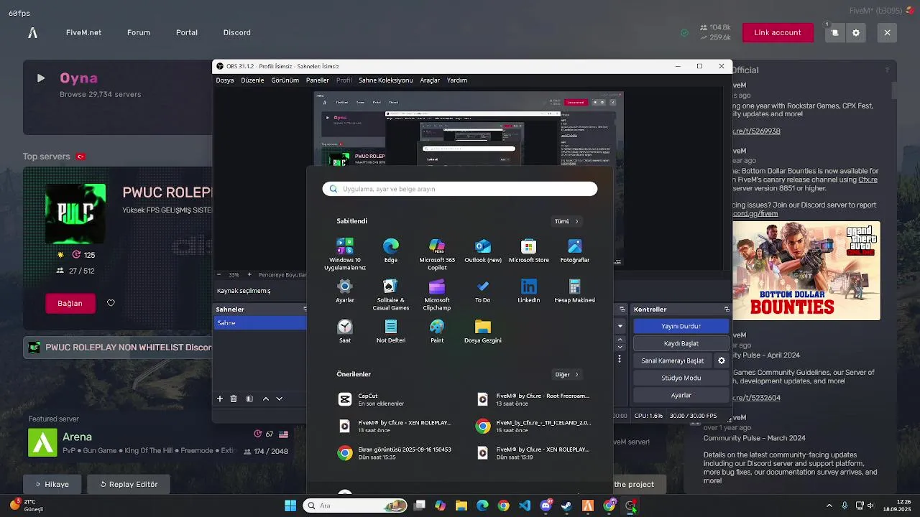Open OBS Düzenle menu

(252, 80)
